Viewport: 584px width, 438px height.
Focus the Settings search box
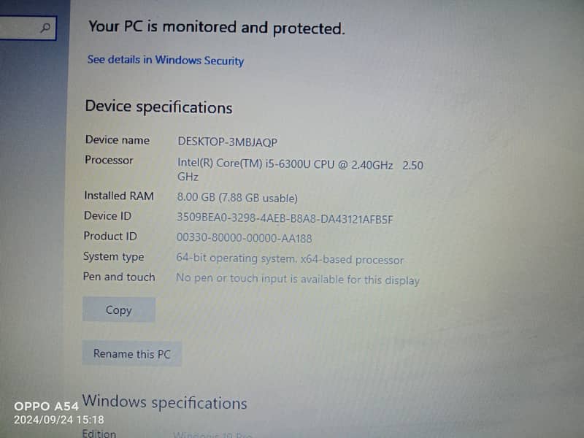coord(28,28)
